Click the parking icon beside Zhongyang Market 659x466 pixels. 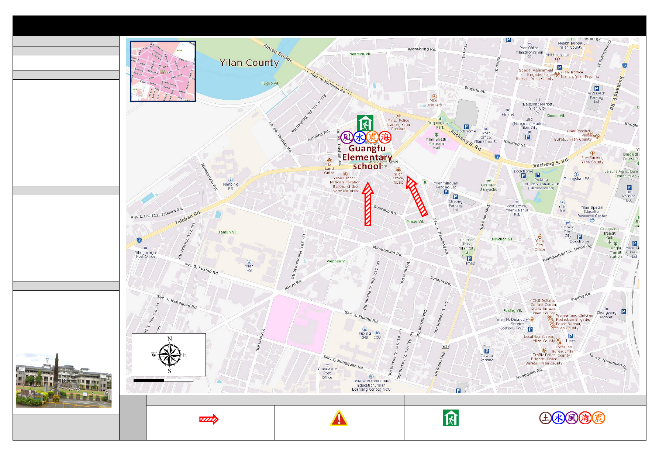pyautogui.click(x=624, y=311)
